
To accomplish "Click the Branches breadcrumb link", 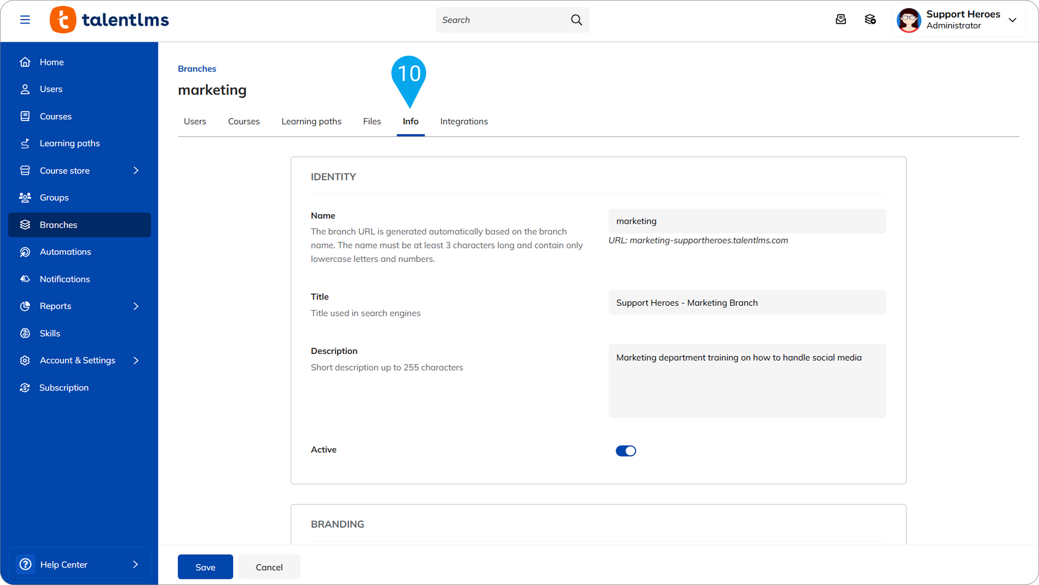I will [197, 69].
